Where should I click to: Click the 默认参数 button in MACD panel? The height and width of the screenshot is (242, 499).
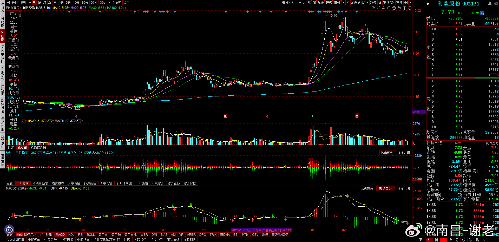coord(385,188)
